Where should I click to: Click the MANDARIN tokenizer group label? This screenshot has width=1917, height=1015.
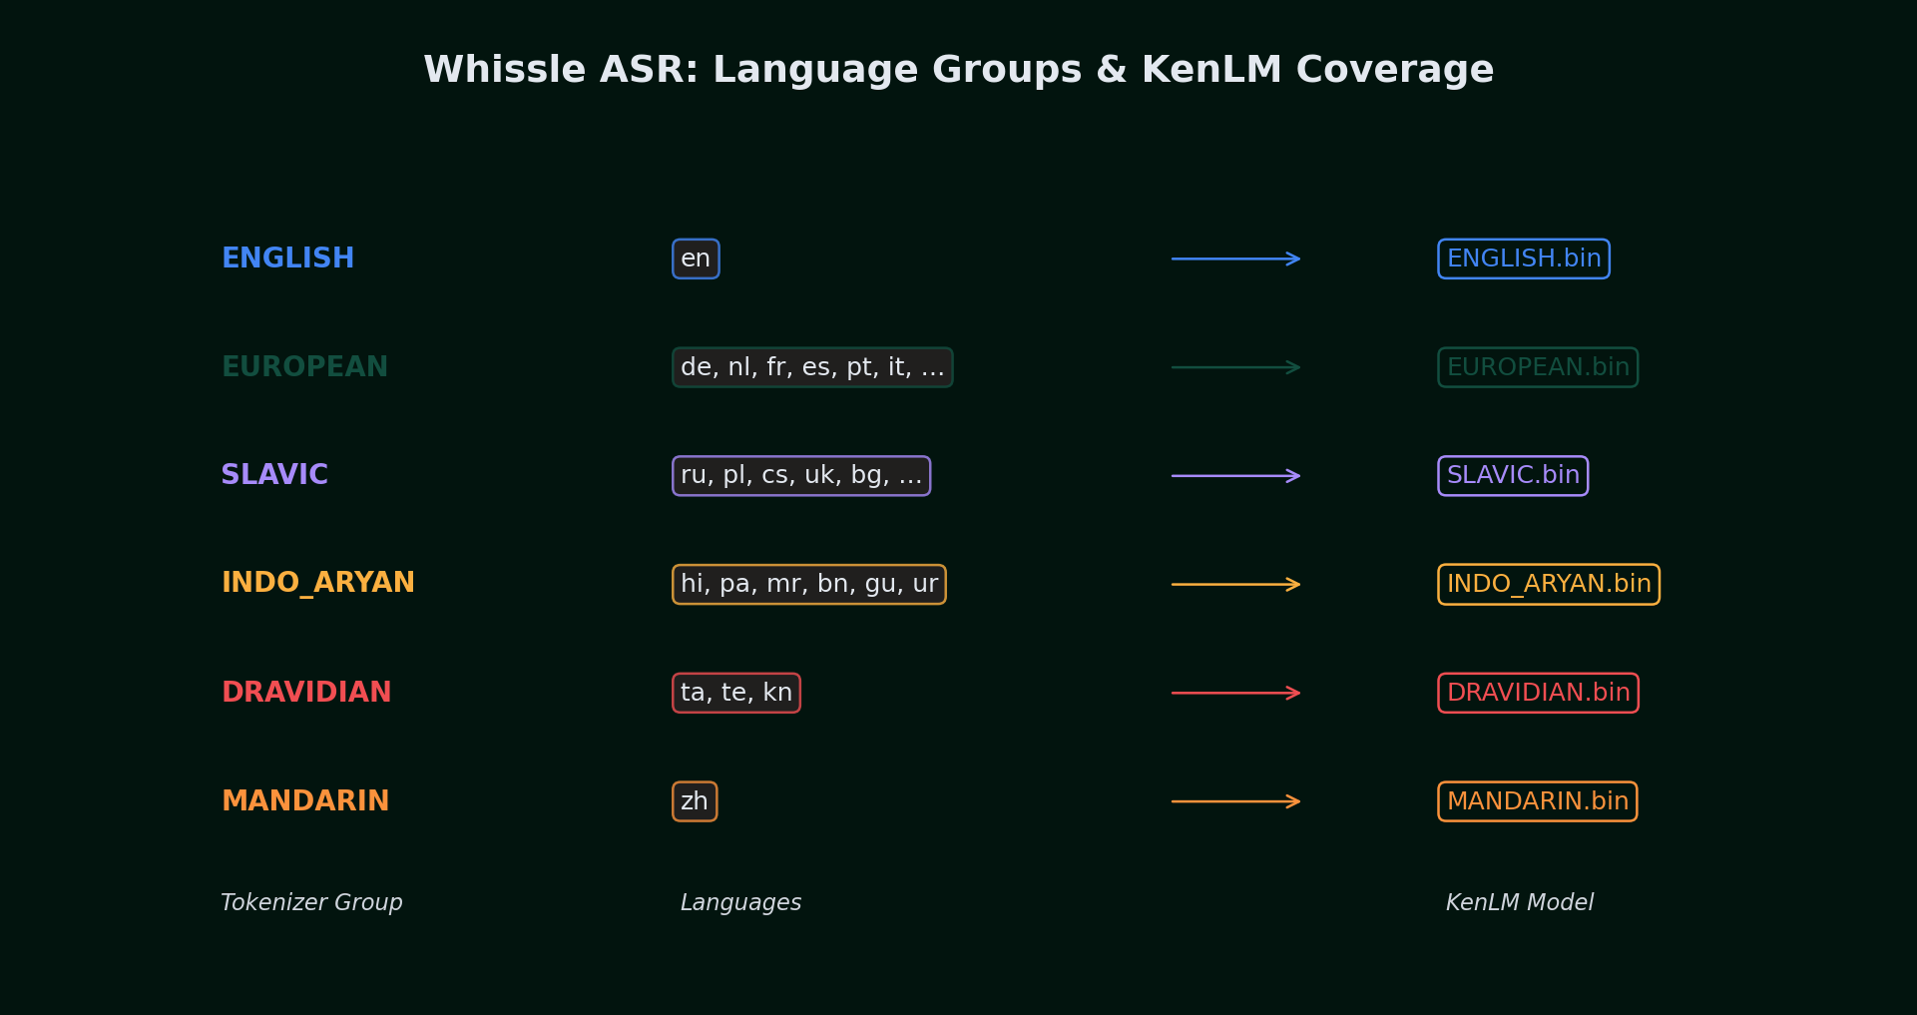click(305, 801)
